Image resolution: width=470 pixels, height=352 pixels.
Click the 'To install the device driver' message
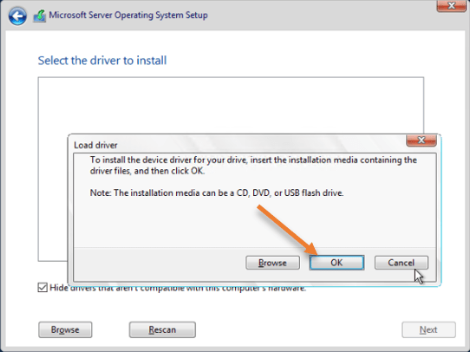[253, 166]
